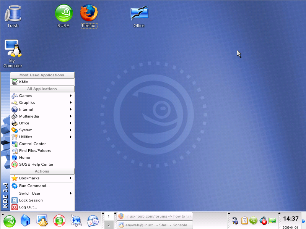
Task: Launch Firefox from the desktop icon
Action: click(89, 16)
